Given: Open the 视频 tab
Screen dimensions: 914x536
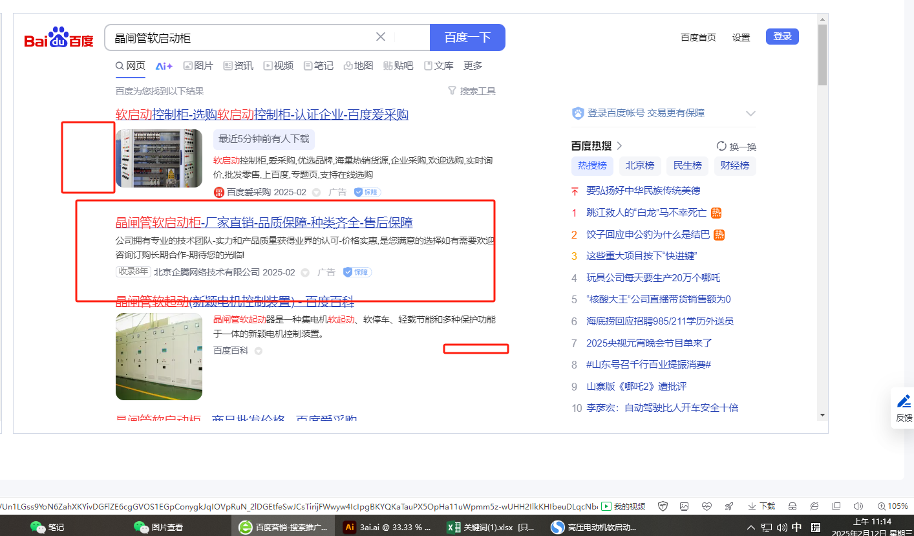Looking at the screenshot, I should [x=279, y=66].
